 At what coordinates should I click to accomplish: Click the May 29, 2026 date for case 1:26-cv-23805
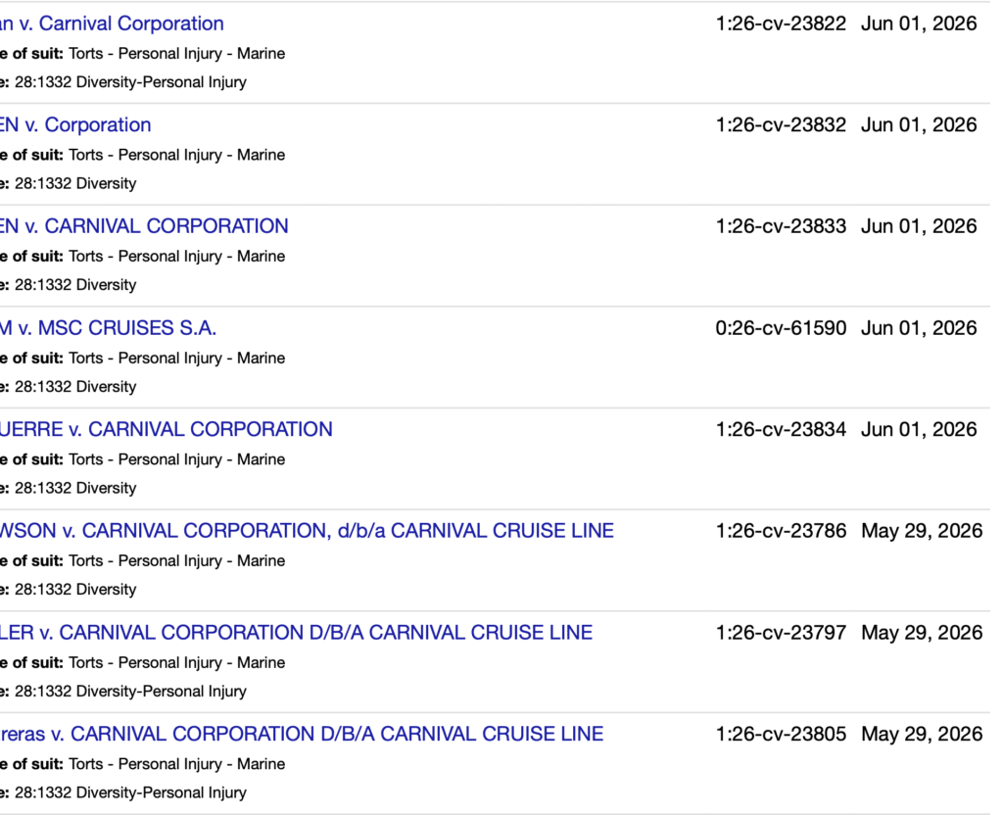pos(922,734)
